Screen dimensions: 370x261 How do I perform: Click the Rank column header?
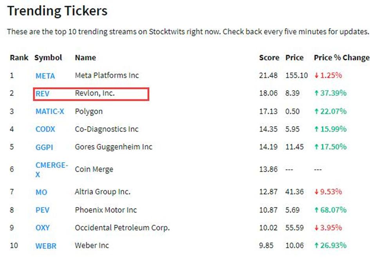click(x=19, y=58)
